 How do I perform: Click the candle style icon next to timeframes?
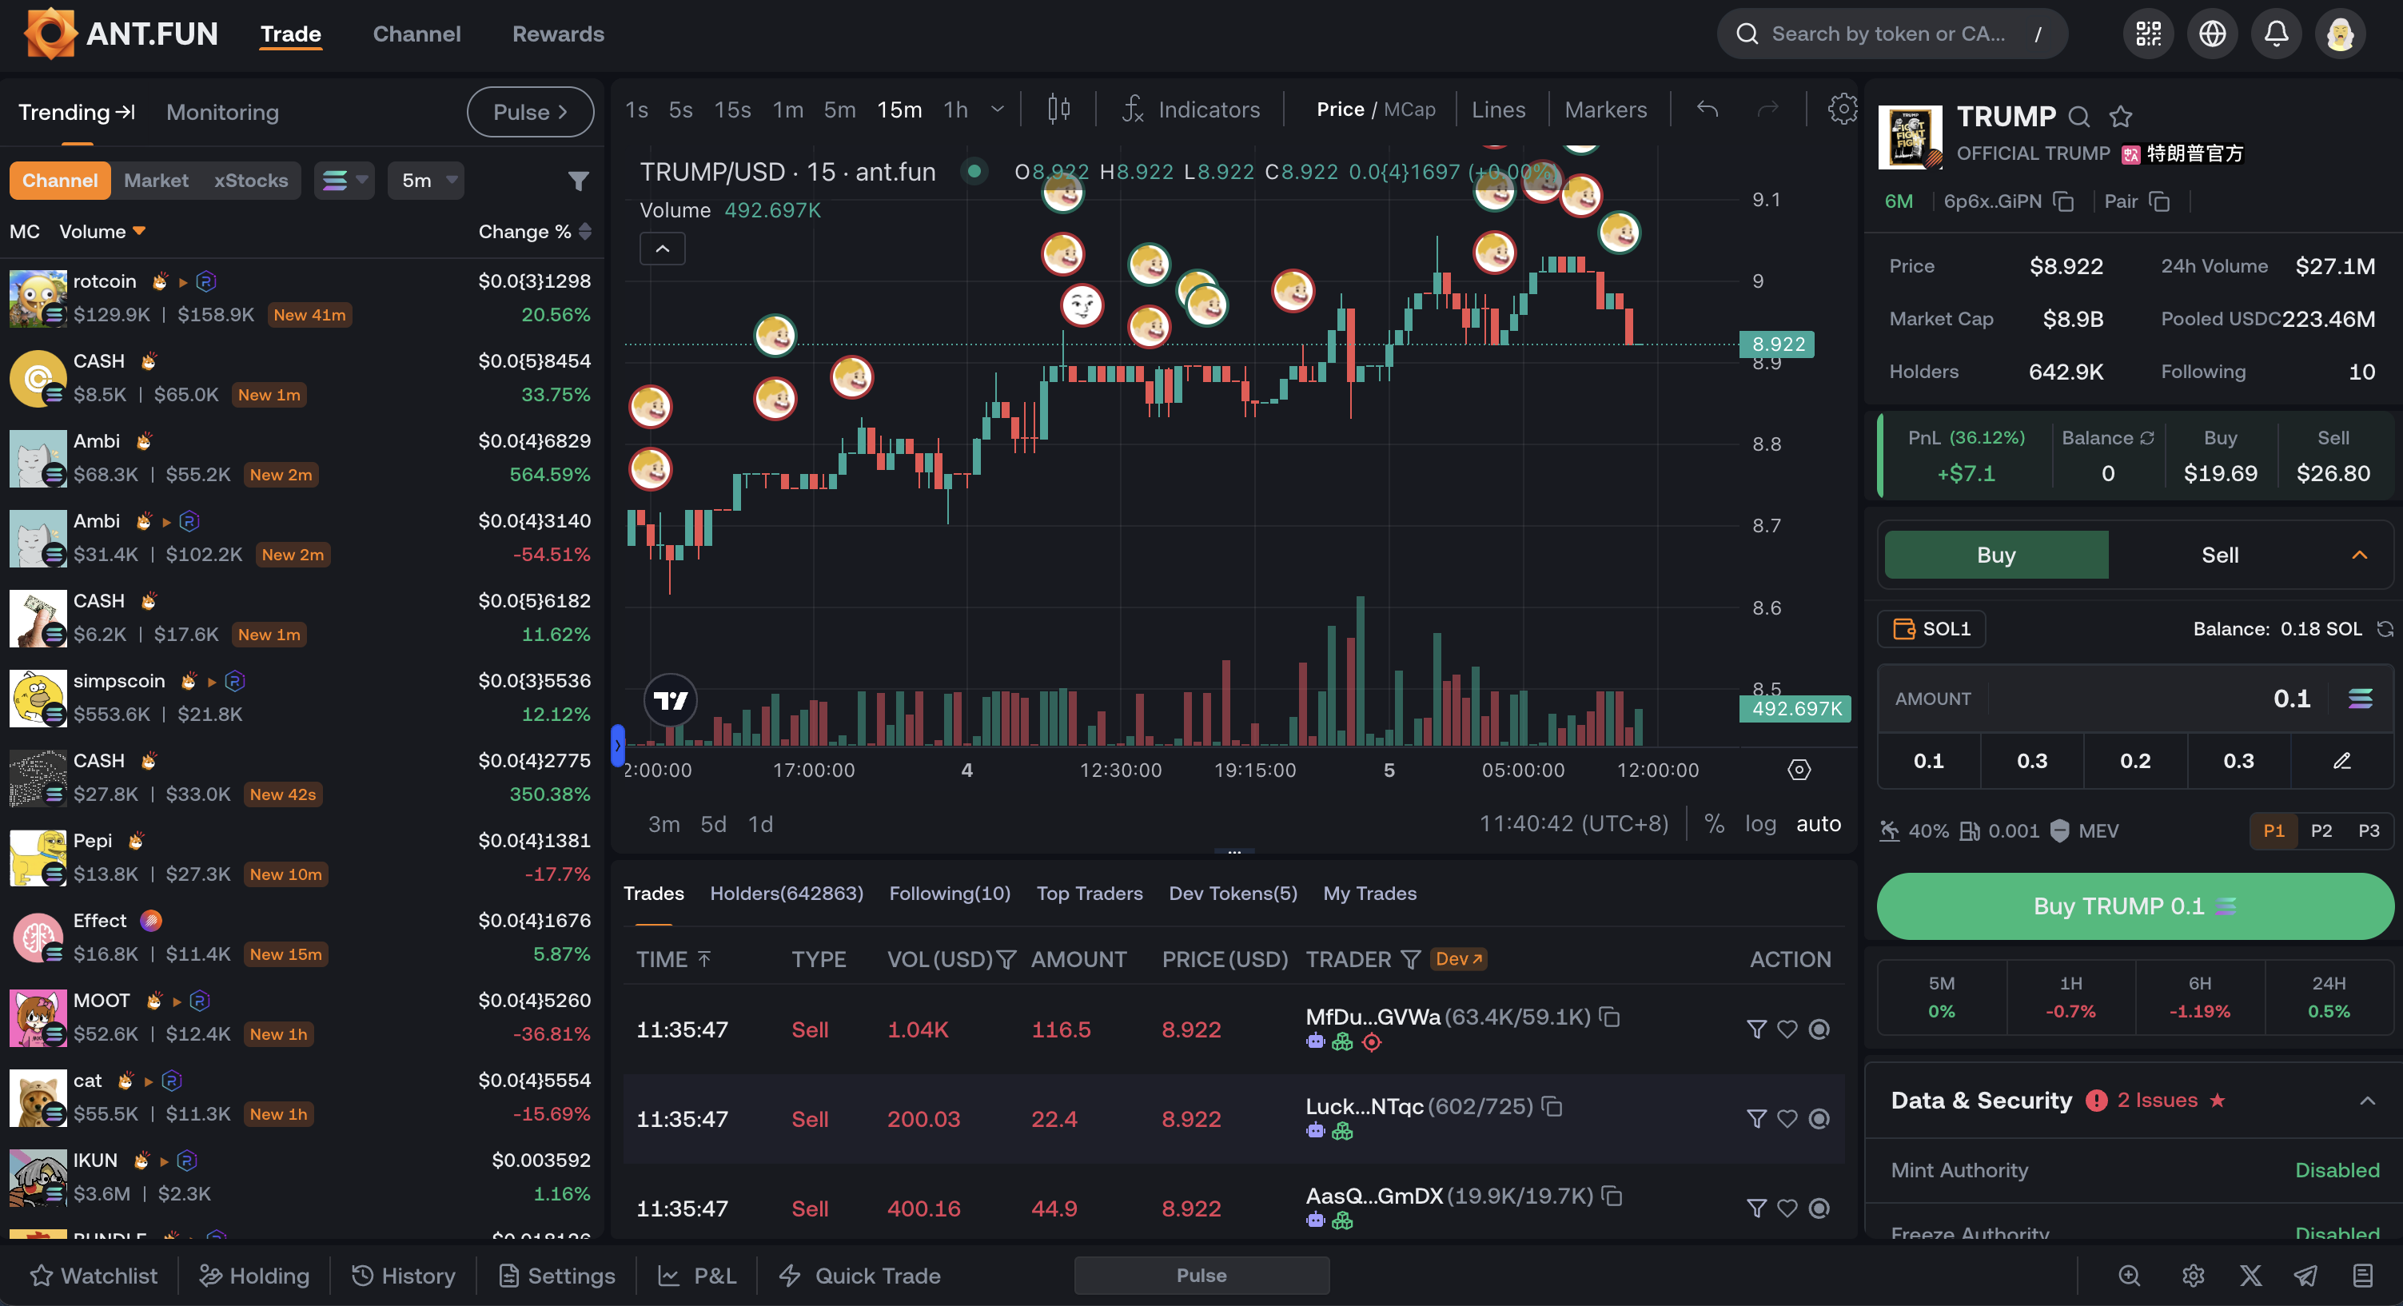[x=1058, y=109]
